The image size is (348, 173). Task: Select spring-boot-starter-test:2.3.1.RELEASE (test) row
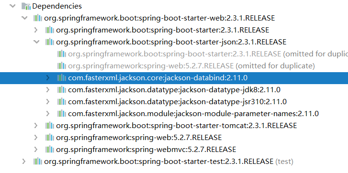pyautogui.click(x=168, y=162)
